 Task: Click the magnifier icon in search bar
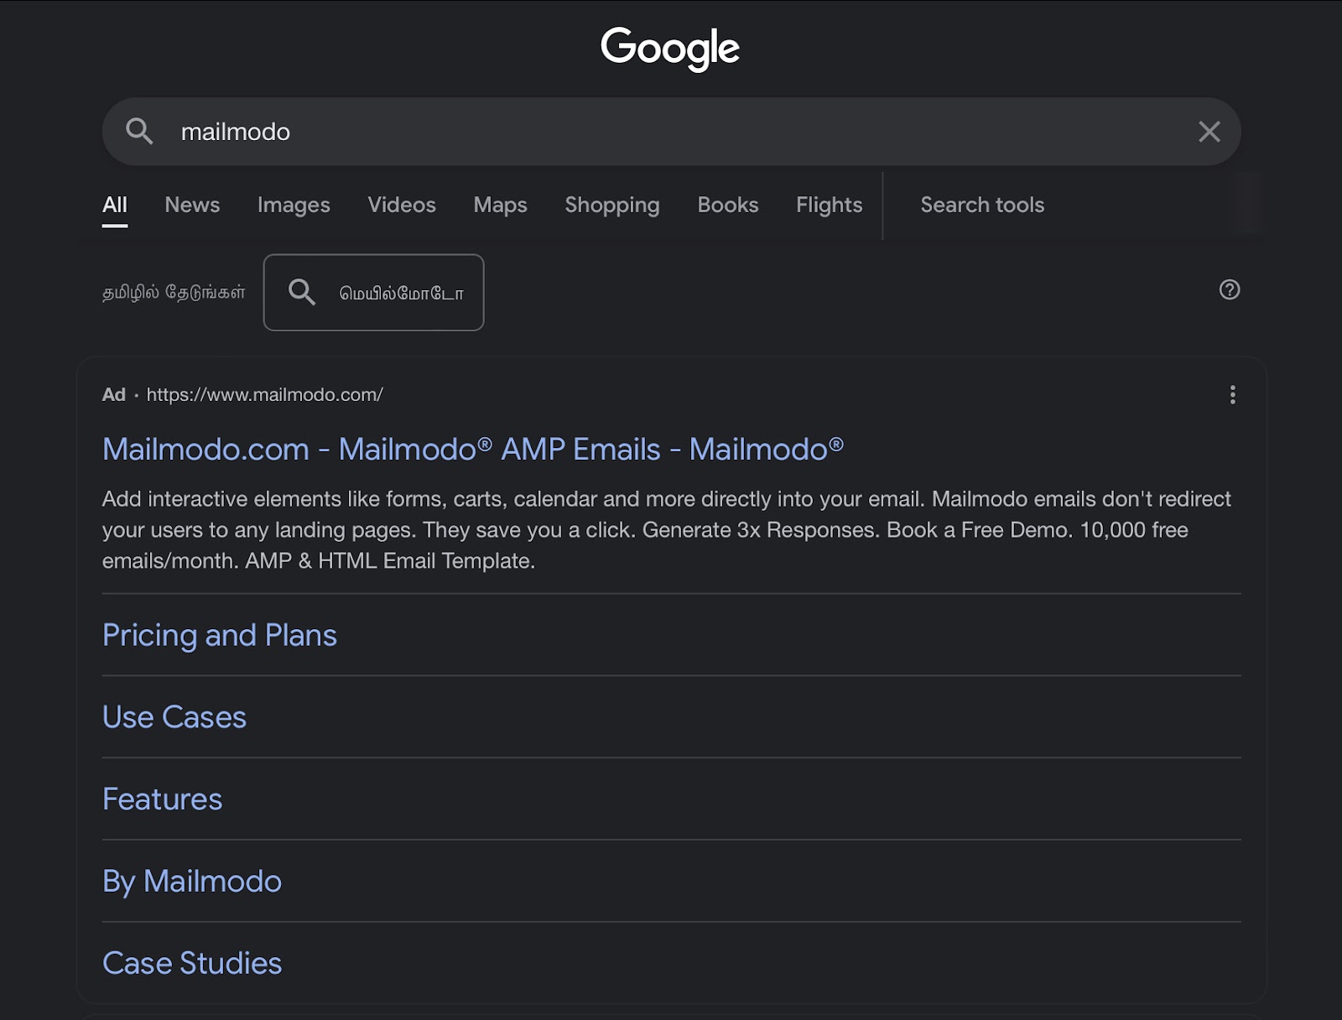pos(139,131)
